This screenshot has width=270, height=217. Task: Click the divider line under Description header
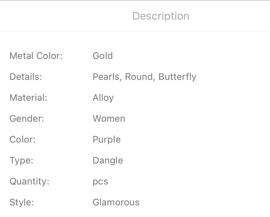pyautogui.click(x=135, y=31)
